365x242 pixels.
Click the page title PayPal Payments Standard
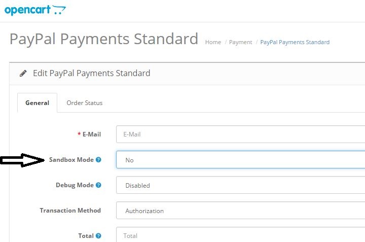104,39
